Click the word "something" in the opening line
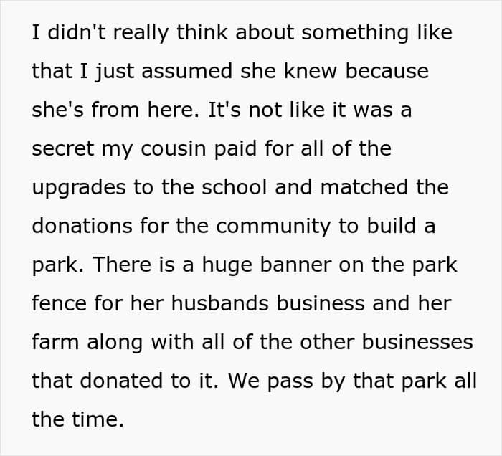 coord(355,33)
